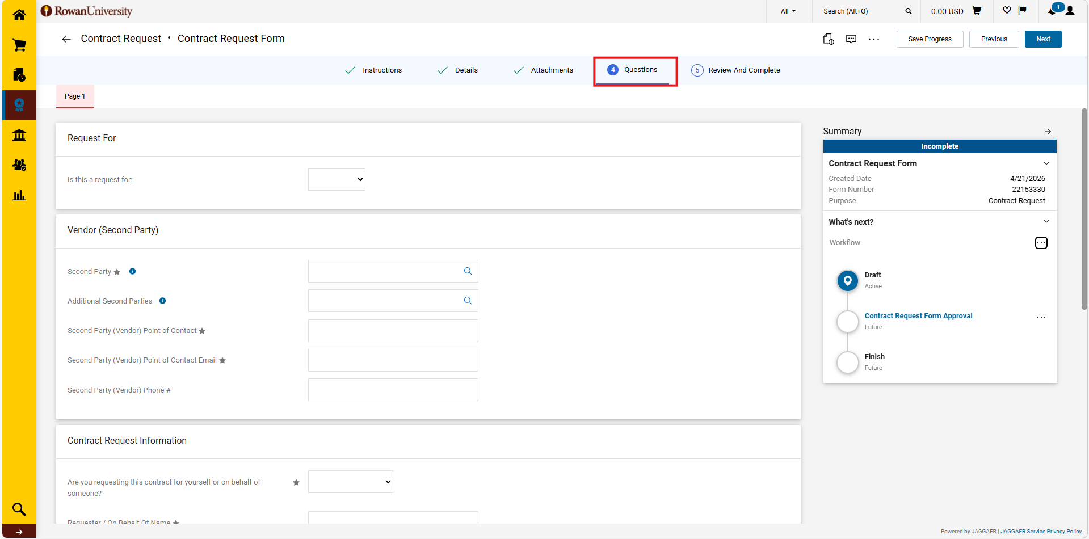This screenshot has height=539, width=1089.
Task: Open requesting for yourself or behalf dropdown
Action: pyautogui.click(x=351, y=482)
